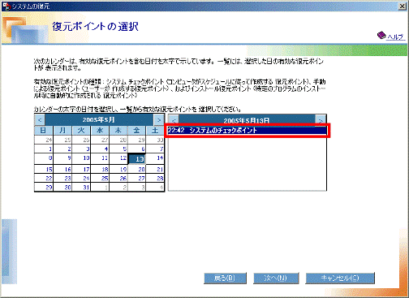This screenshot has width=409, height=298.
Task: Select May 19 on the calendar
Action: pyautogui.click(x=118, y=170)
